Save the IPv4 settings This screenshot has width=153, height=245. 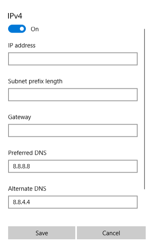(x=42, y=233)
